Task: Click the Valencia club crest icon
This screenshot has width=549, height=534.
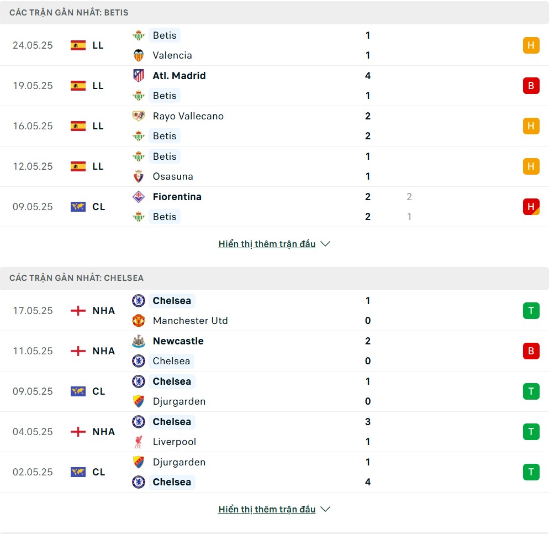Action: tap(139, 55)
